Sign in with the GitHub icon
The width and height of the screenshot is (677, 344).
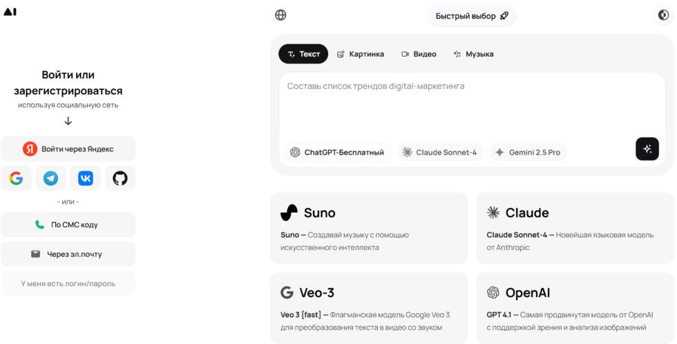point(120,178)
